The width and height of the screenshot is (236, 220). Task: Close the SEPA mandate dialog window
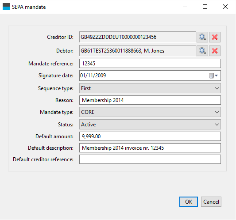(225, 7)
